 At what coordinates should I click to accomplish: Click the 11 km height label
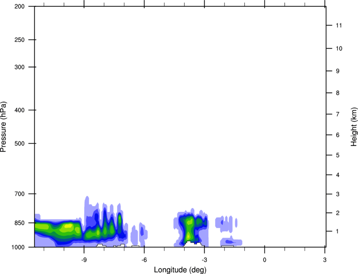[339, 25]
